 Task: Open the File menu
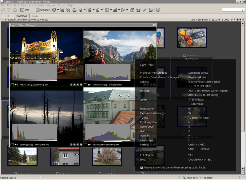tap(3, 5)
